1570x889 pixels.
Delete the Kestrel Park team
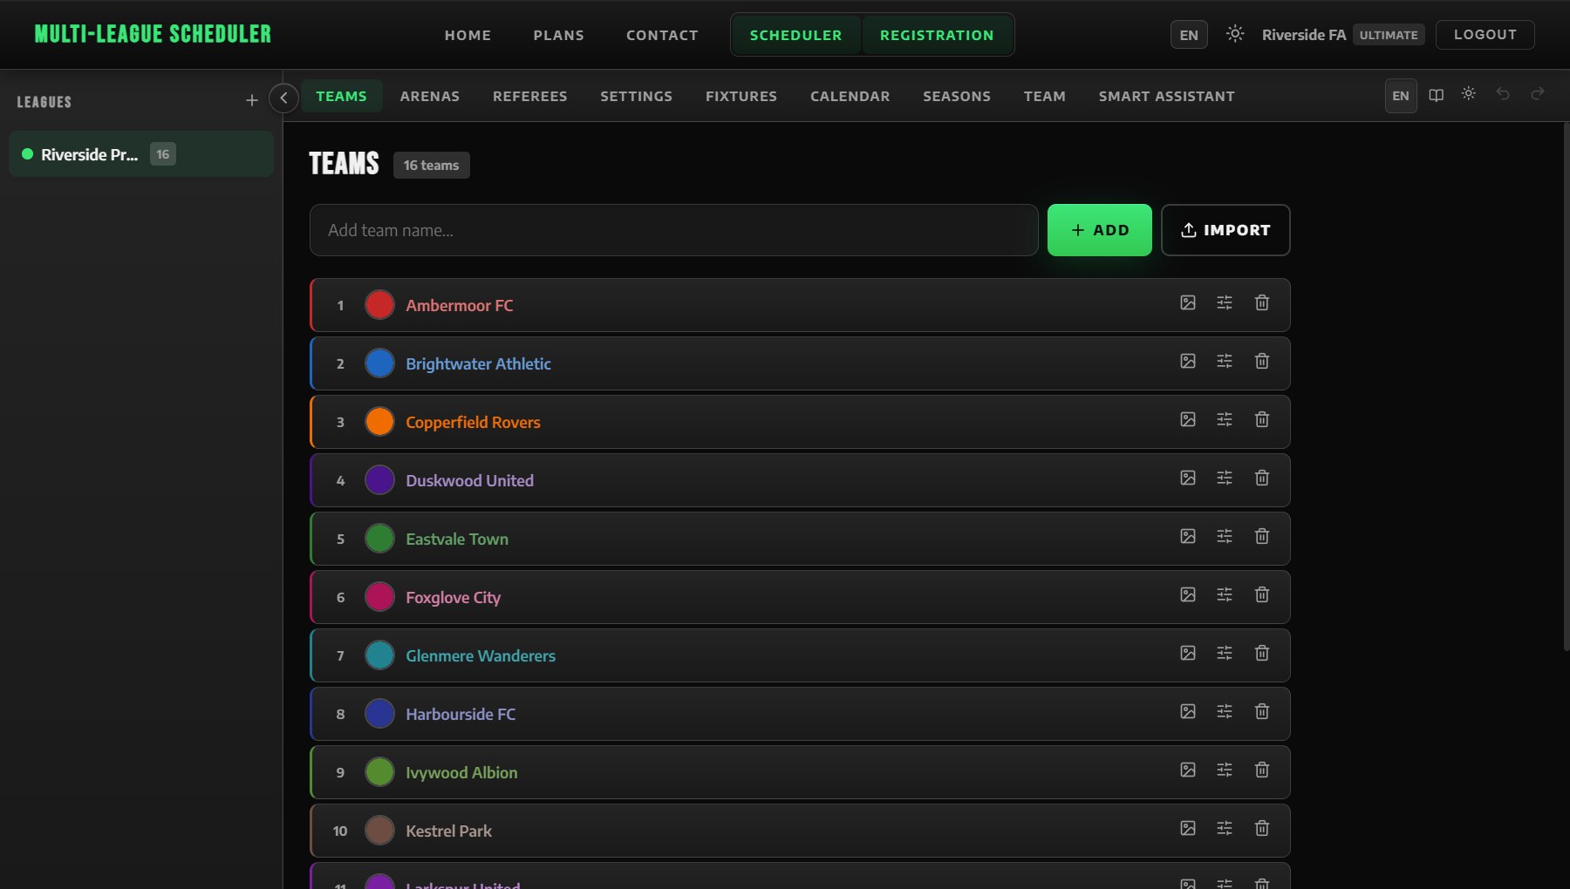pos(1261,829)
